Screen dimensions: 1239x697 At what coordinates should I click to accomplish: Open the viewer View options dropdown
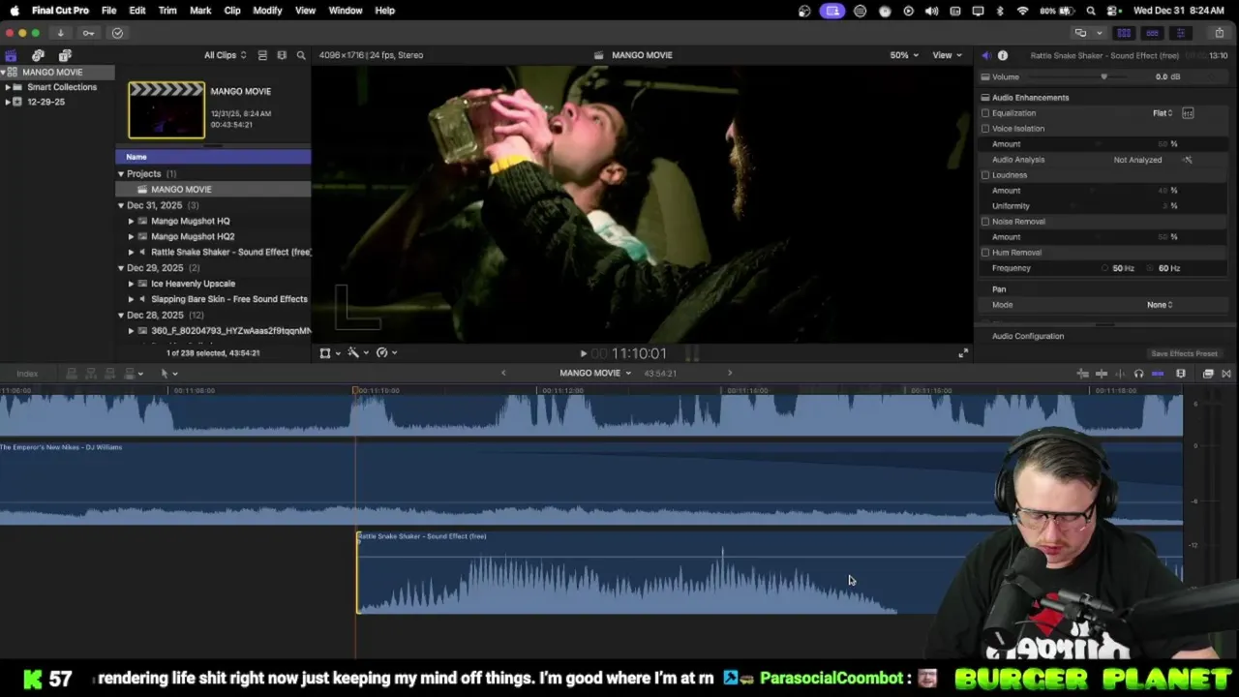(947, 55)
